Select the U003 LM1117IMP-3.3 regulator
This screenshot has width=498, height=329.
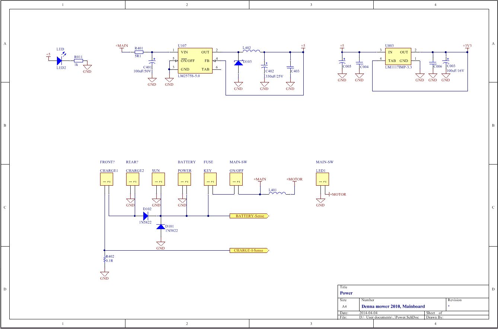(398, 56)
